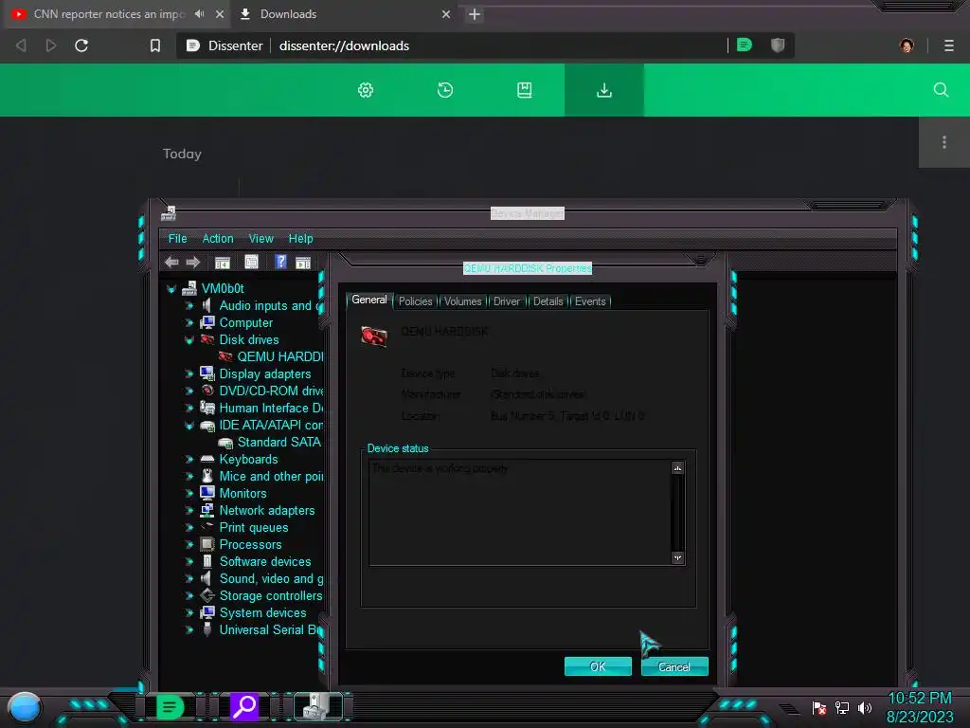970x728 pixels.
Task: Switch to the Driver tab
Action: [x=507, y=301]
